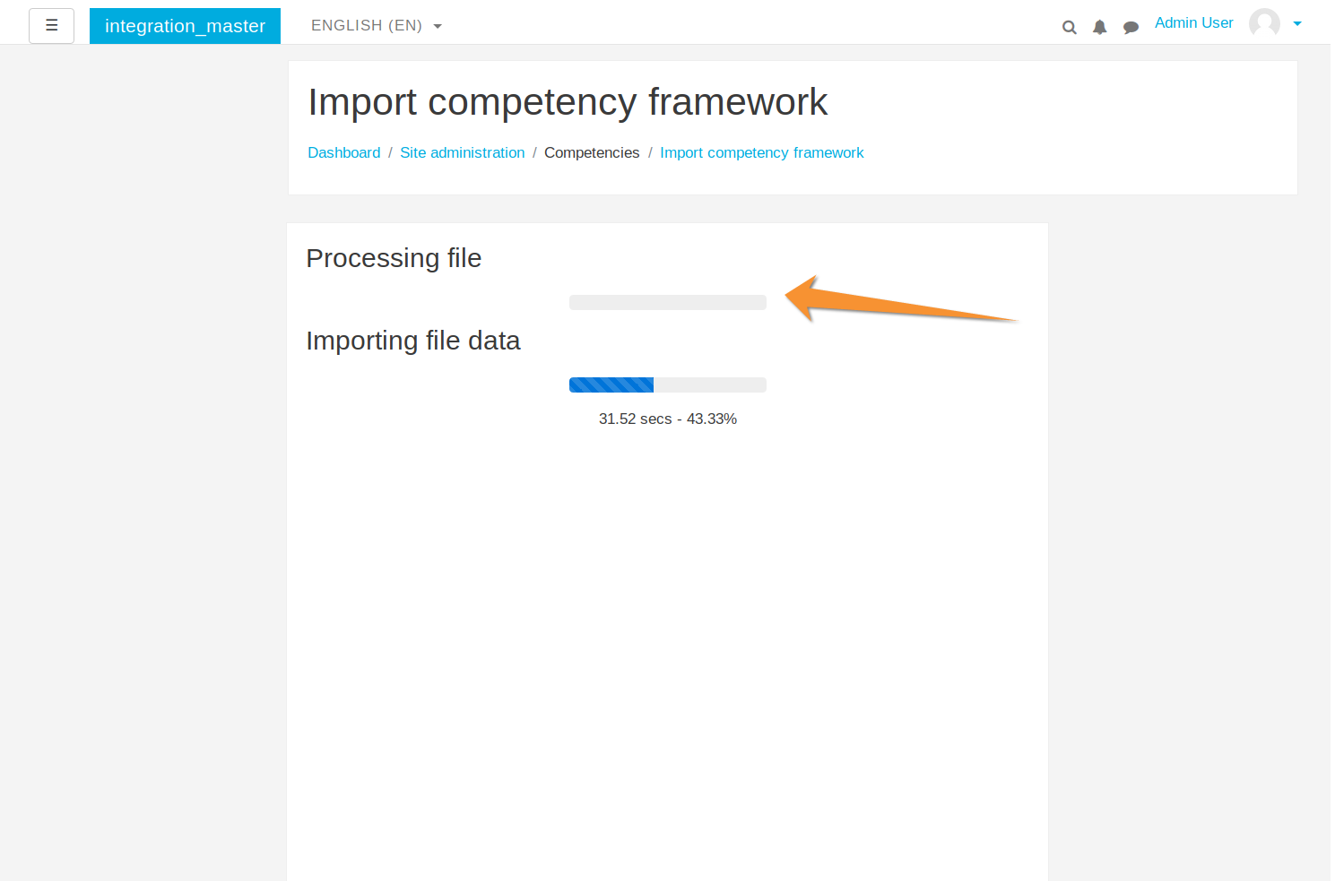1335x881 pixels.
Task: Click the Processing file heading
Action: pyautogui.click(x=394, y=258)
